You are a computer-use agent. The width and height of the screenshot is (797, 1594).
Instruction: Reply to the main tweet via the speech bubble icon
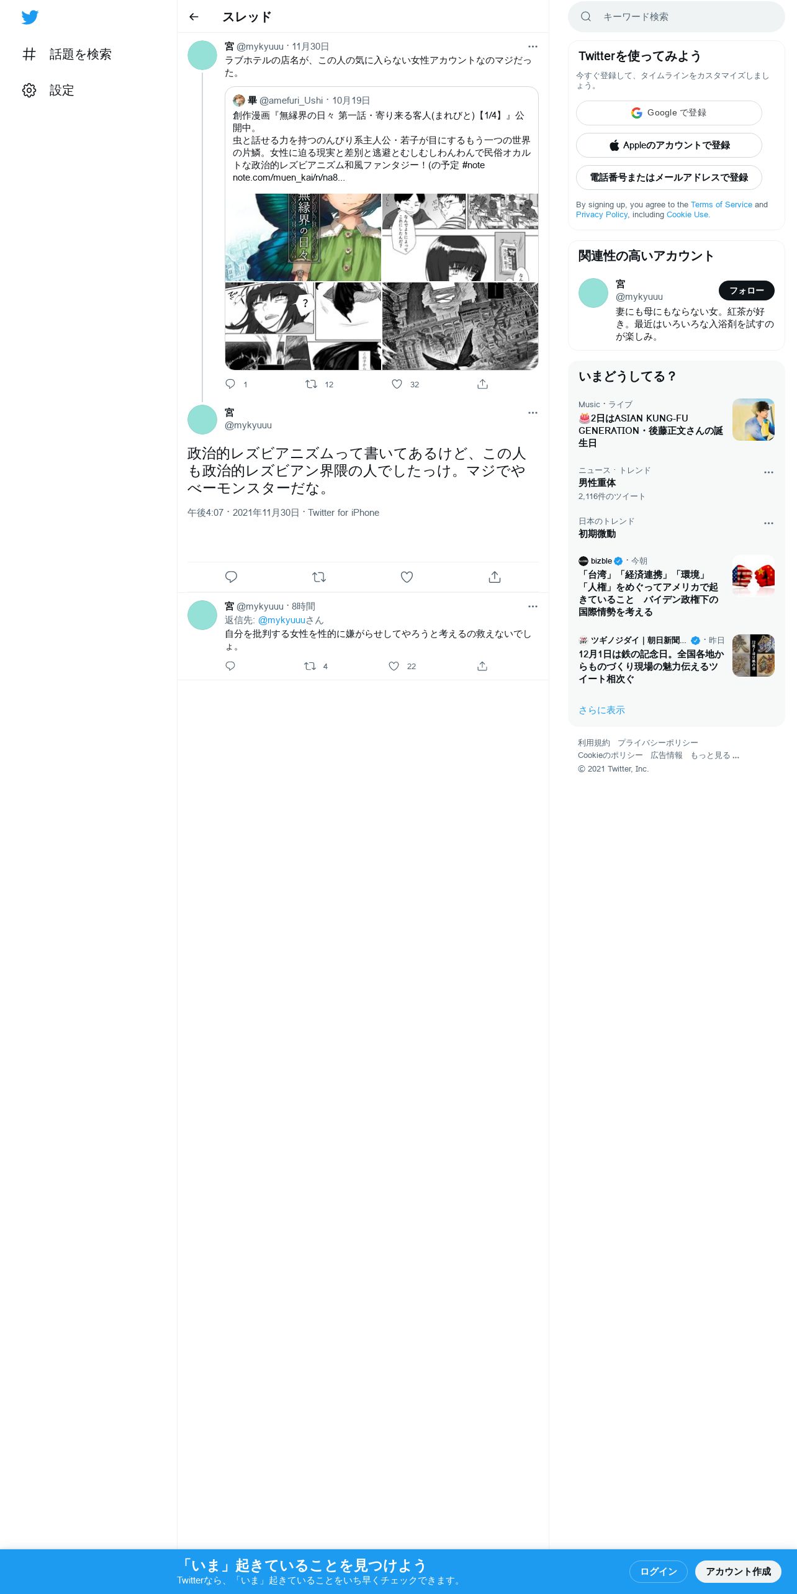click(231, 577)
